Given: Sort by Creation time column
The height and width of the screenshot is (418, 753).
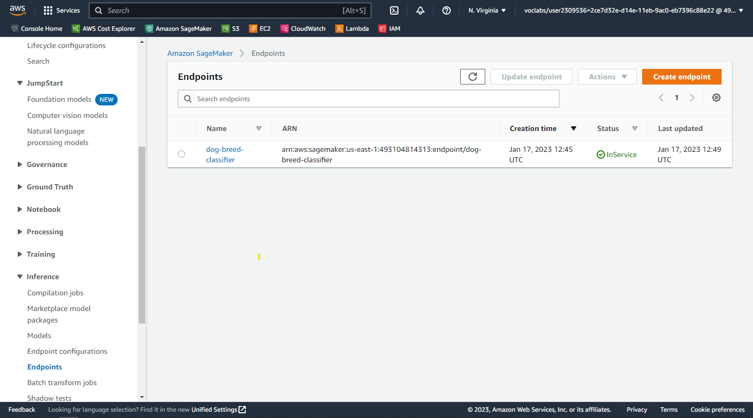Looking at the screenshot, I should 574,128.
